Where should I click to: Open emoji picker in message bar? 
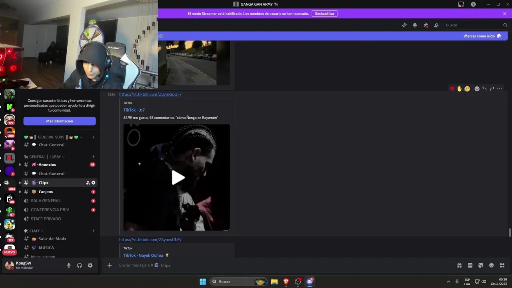[491, 265]
